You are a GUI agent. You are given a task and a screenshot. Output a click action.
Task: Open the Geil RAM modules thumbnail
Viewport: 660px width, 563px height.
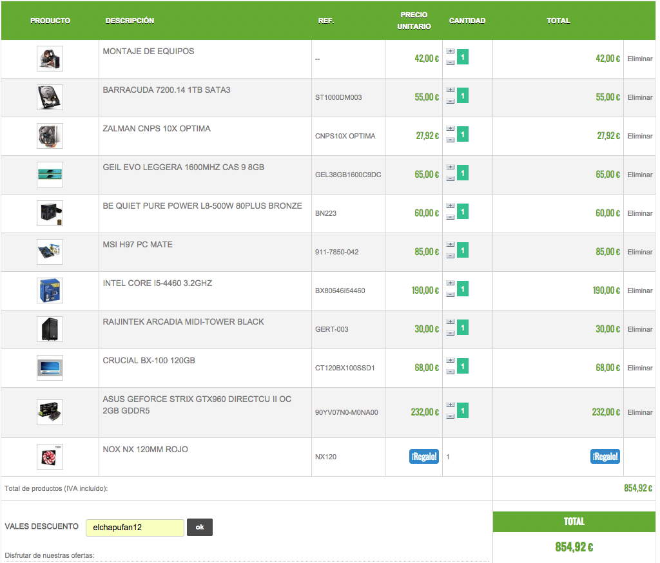coord(50,175)
